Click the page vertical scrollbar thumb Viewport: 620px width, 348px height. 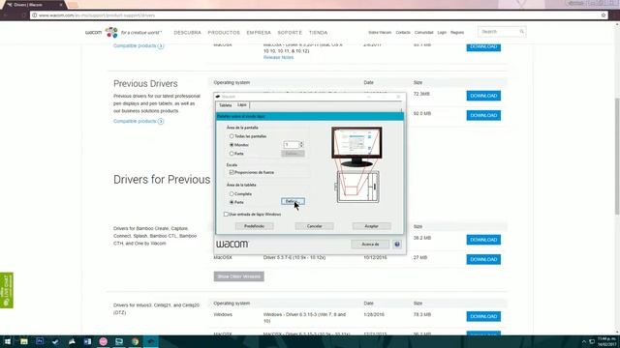click(617, 156)
